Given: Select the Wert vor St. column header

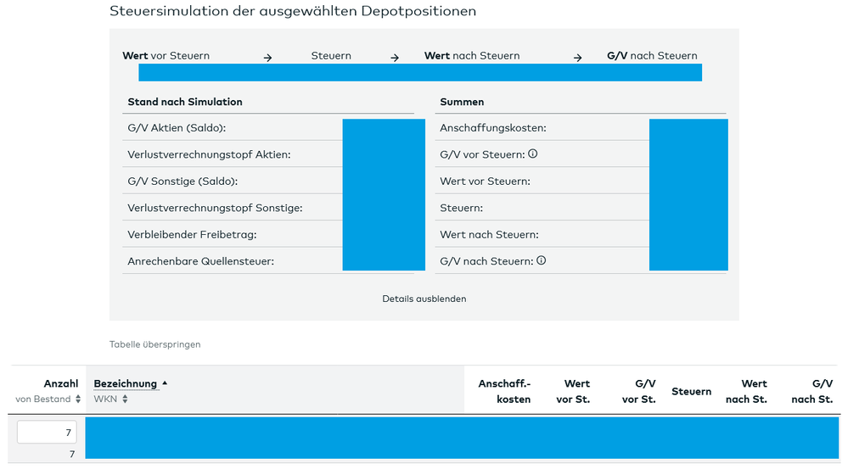Looking at the screenshot, I should coord(573,391).
